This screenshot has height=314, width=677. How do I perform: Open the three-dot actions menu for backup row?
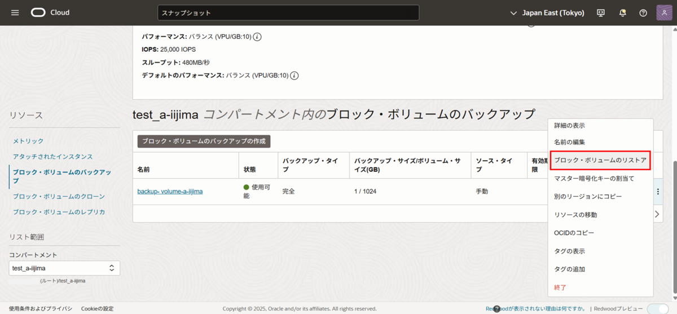[658, 192]
